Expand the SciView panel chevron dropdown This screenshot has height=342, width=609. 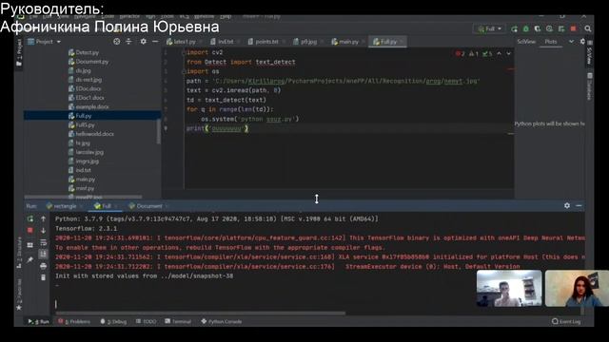click(x=571, y=42)
